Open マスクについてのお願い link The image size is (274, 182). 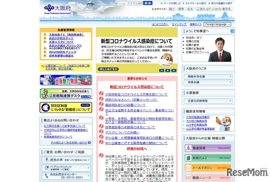(x=122, y=133)
